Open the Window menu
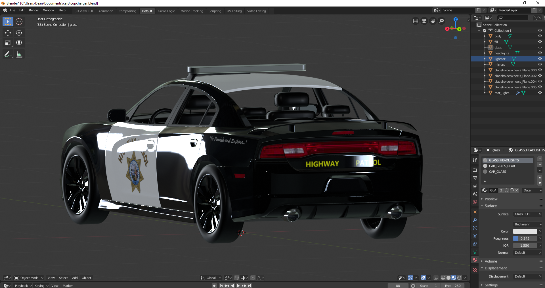The image size is (545, 288). pos(49,10)
